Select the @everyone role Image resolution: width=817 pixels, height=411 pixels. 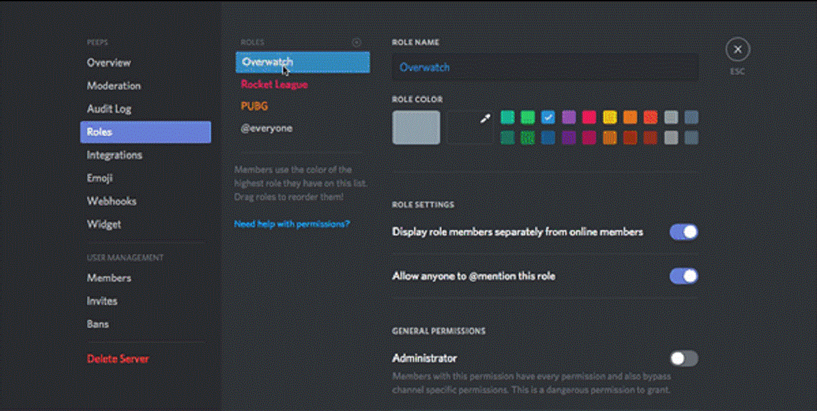(x=267, y=129)
